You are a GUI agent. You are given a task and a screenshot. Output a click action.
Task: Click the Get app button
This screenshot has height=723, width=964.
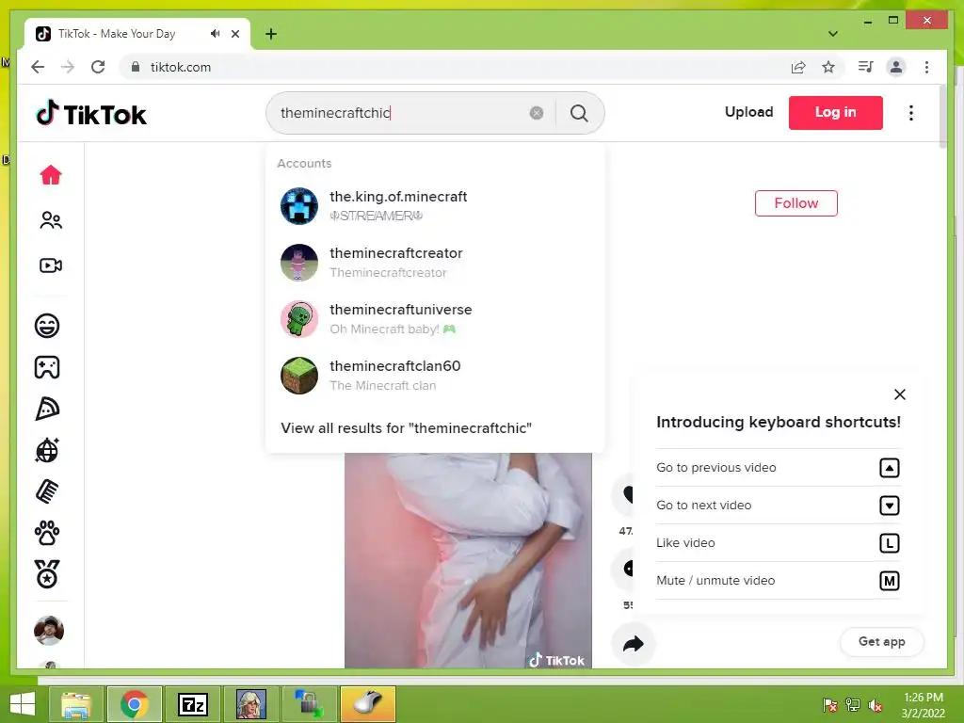[x=881, y=642]
